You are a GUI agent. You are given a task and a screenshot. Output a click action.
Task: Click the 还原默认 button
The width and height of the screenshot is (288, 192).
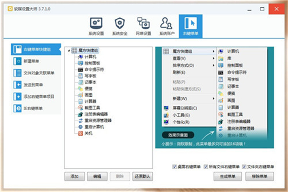143,176
